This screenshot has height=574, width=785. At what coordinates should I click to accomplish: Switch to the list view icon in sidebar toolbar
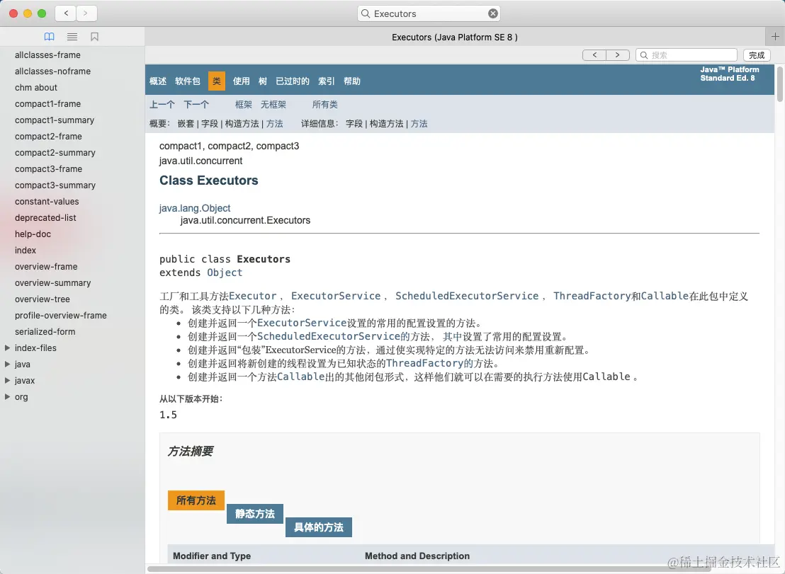pyautogui.click(x=72, y=37)
